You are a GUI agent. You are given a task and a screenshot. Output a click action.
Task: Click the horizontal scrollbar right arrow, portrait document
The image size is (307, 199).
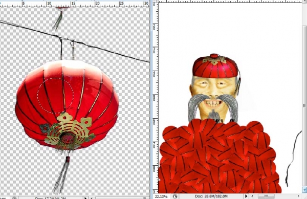click(299, 196)
